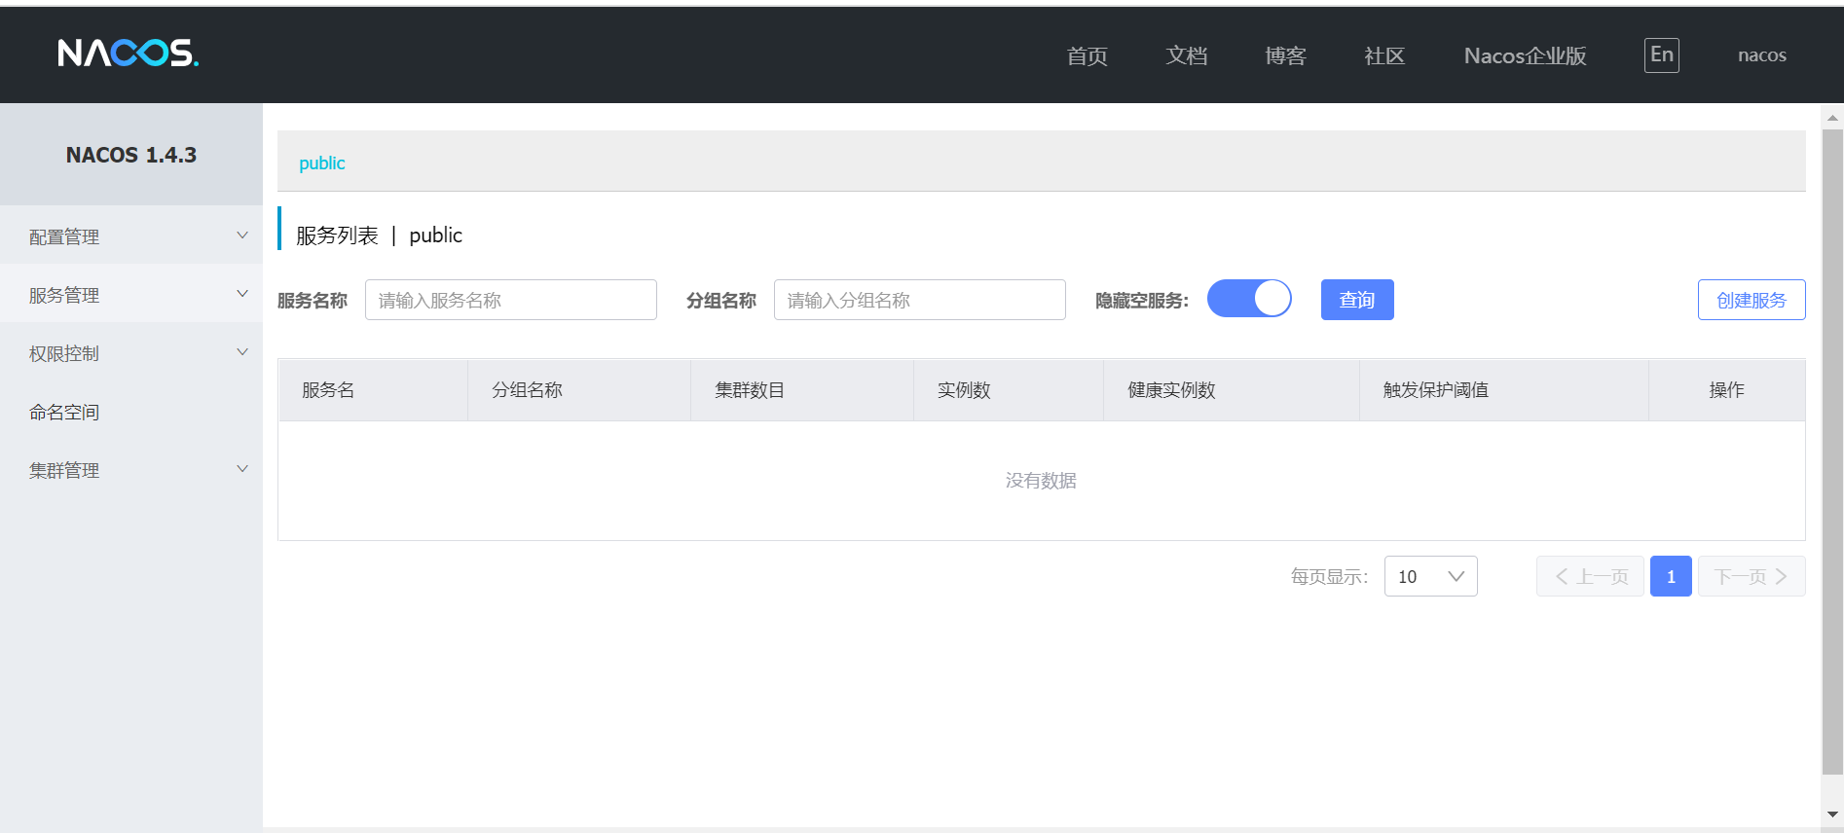Open the 博客 nav link
The height and width of the screenshot is (833, 1844).
pos(1285,56)
